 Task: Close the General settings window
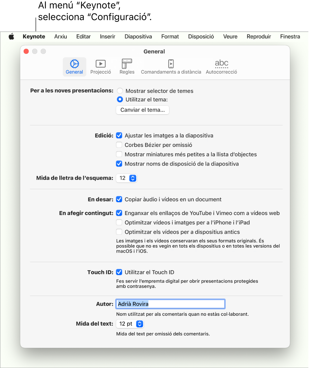26,52
